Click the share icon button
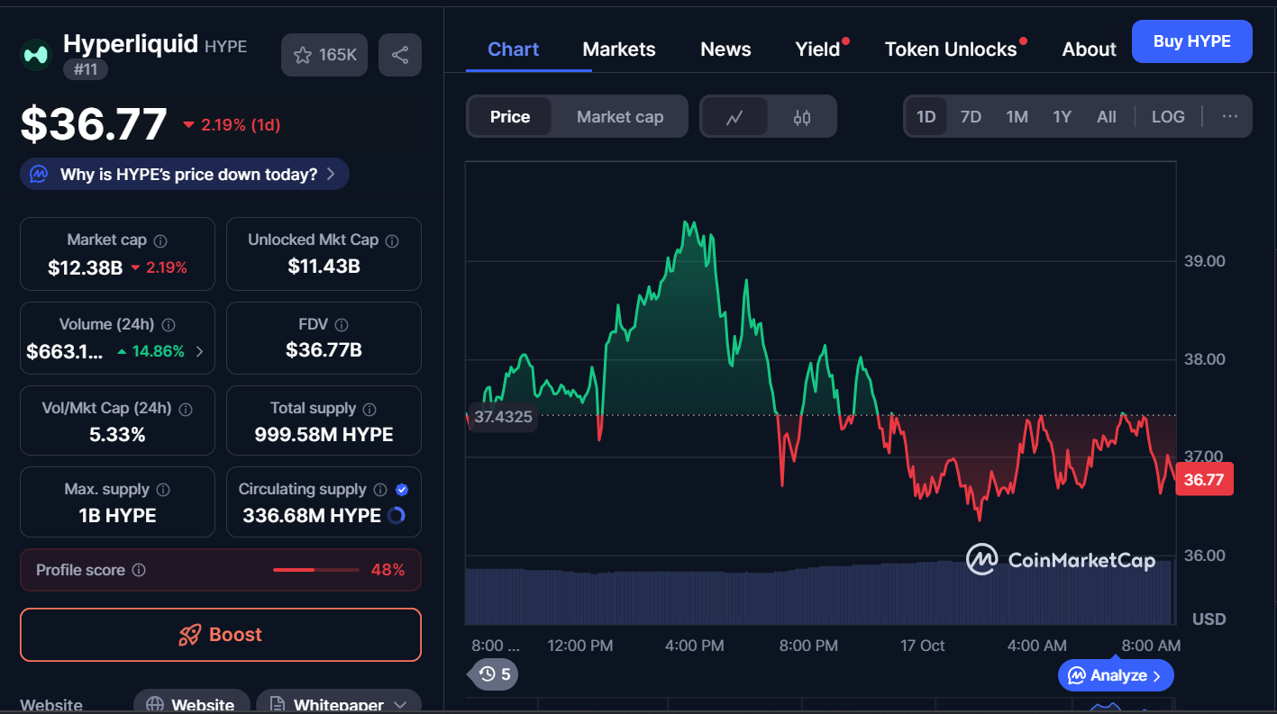 click(399, 55)
